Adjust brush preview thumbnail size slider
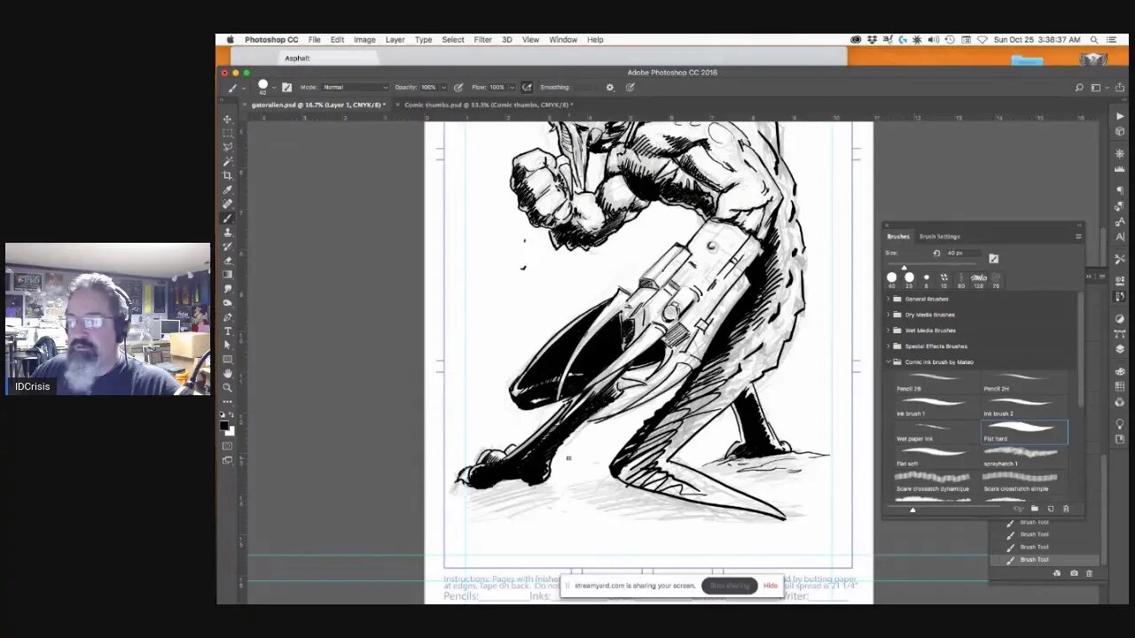Viewport: 1135px width, 638px height. 912,510
